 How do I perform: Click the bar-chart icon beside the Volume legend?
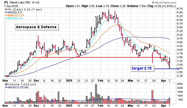6,85
